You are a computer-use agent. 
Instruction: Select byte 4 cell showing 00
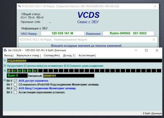[30, 71]
